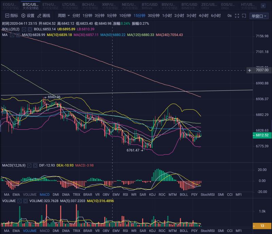Select the 4小时 interval
The image size is (272, 234).
coord(203,16)
